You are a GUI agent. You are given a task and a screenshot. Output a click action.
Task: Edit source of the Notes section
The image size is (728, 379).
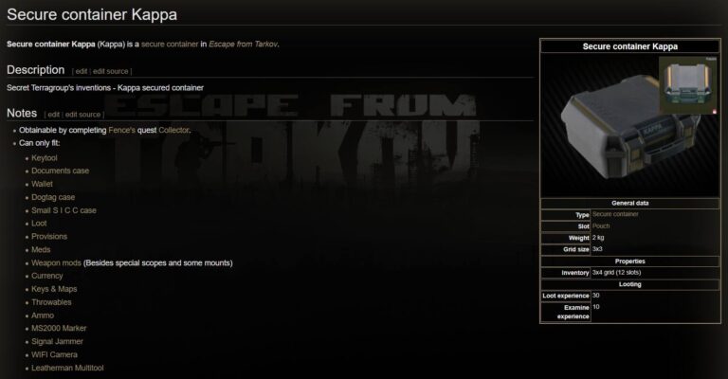(82, 115)
